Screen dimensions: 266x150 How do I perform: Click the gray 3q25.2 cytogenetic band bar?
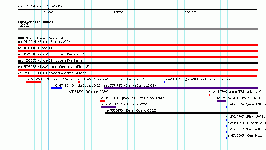click(x=137, y=29)
